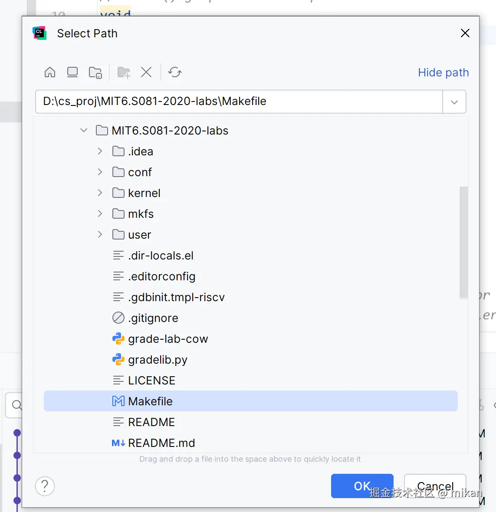Select the gradelib.py Python file
The width and height of the screenshot is (496, 512).
(x=158, y=360)
